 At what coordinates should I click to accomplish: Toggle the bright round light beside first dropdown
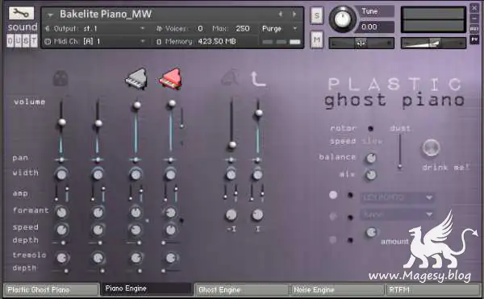point(333,195)
